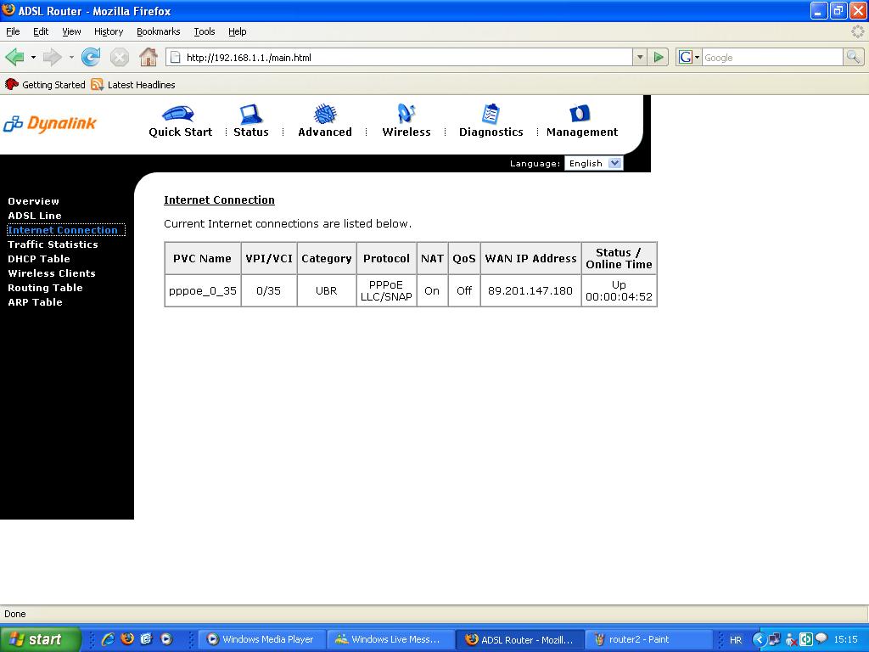This screenshot has height=652, width=869.
Task: Switch to Windows Live Messenger taskbar button
Action: pos(390,639)
